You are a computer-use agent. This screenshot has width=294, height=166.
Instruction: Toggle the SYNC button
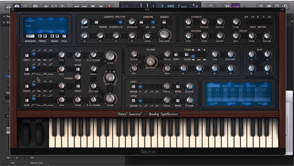tap(78, 69)
